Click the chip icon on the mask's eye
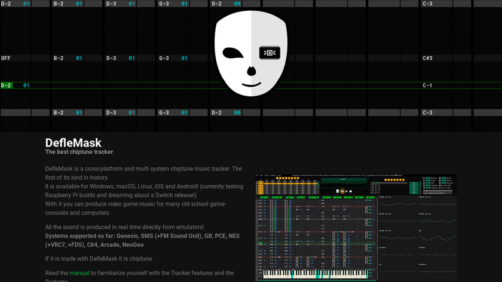The image size is (502, 282). pos(268,53)
